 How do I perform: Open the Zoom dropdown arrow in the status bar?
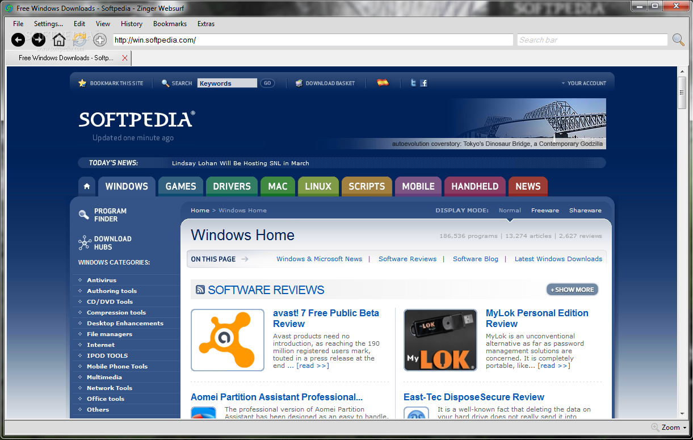[685, 428]
